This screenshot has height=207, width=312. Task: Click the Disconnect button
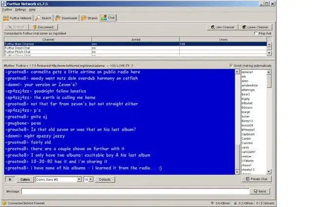[43, 27]
